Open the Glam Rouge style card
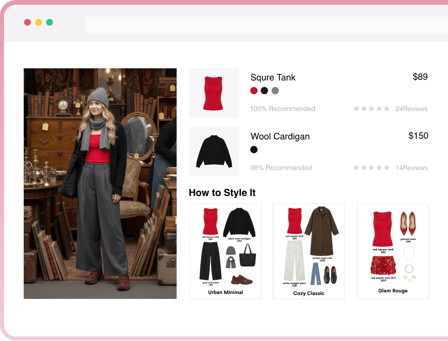The width and height of the screenshot is (448, 341). point(393,251)
